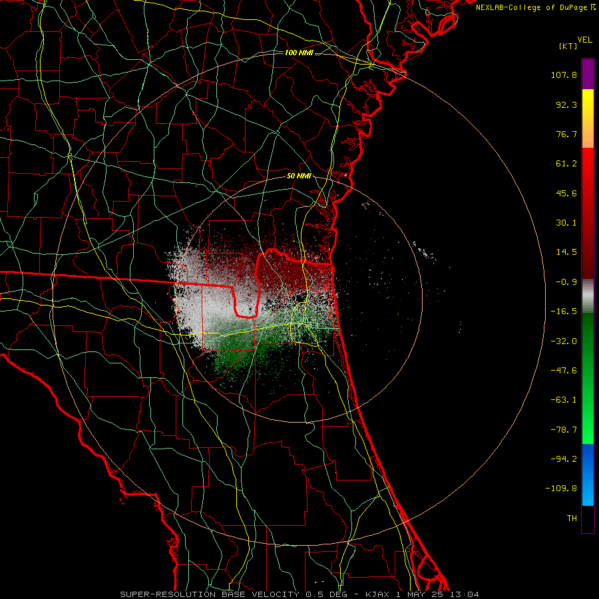The width and height of the screenshot is (599, 599).
Task: Select the -78.7 legend value
Action: (x=564, y=430)
